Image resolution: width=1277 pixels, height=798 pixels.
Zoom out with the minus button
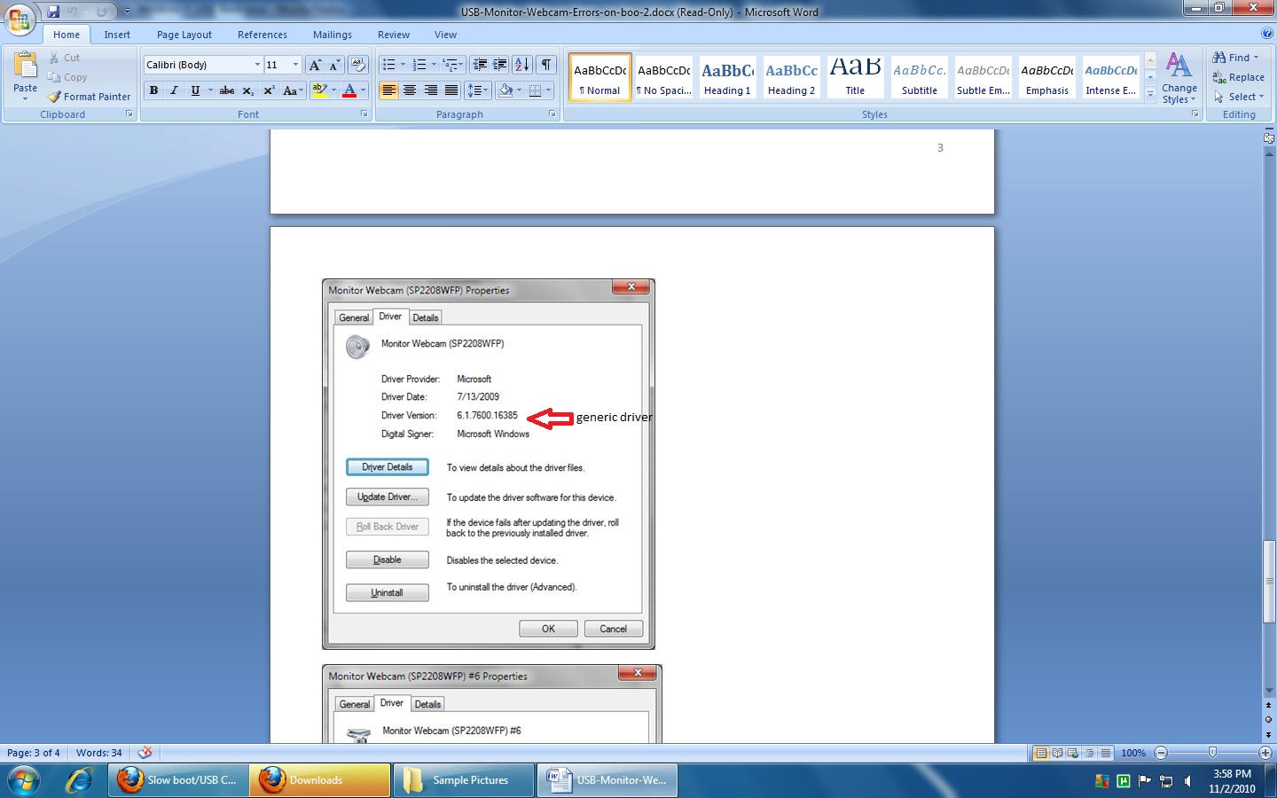point(1160,753)
